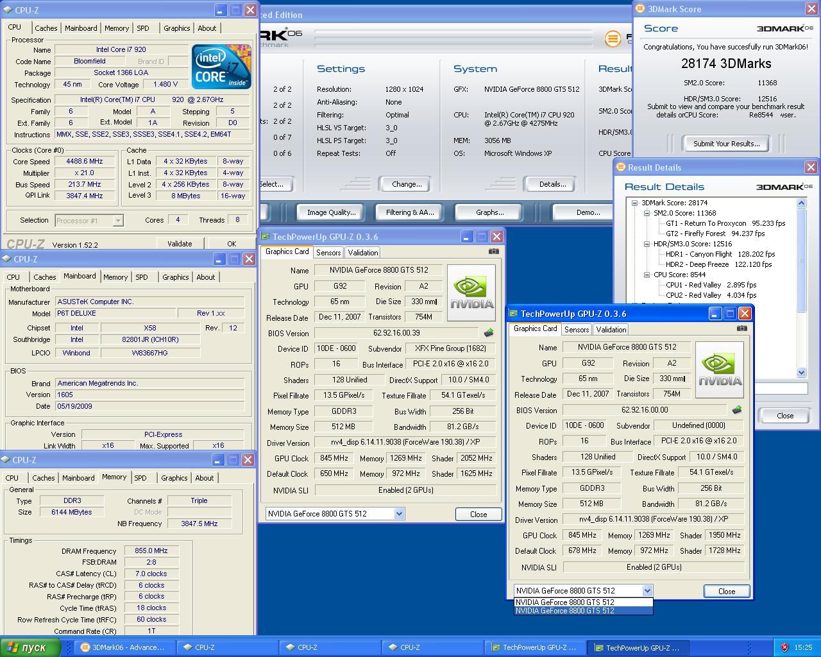Screen dimensions: 821x657
Task: Select the HDR2 - Deep Freeze result row
Action: tap(718, 264)
